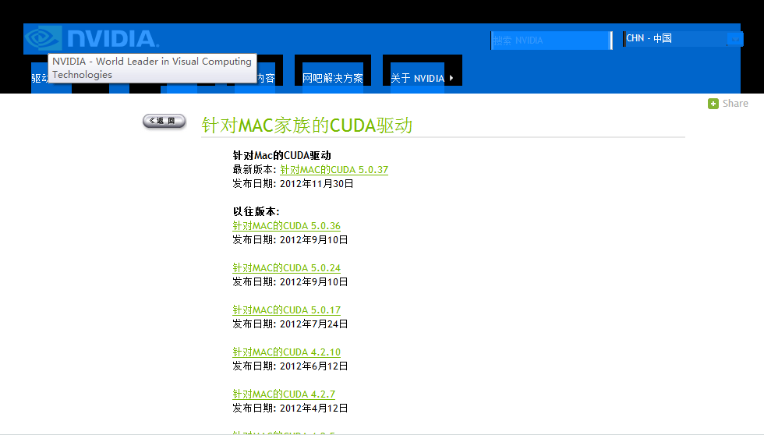Click the text 发布日期: 2012年6月12日
764x435 pixels.
coord(290,366)
